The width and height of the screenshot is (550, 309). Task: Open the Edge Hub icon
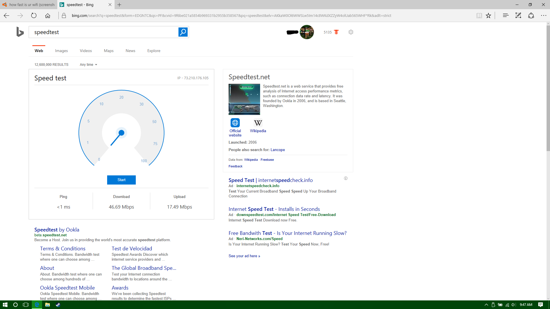tap(506, 15)
